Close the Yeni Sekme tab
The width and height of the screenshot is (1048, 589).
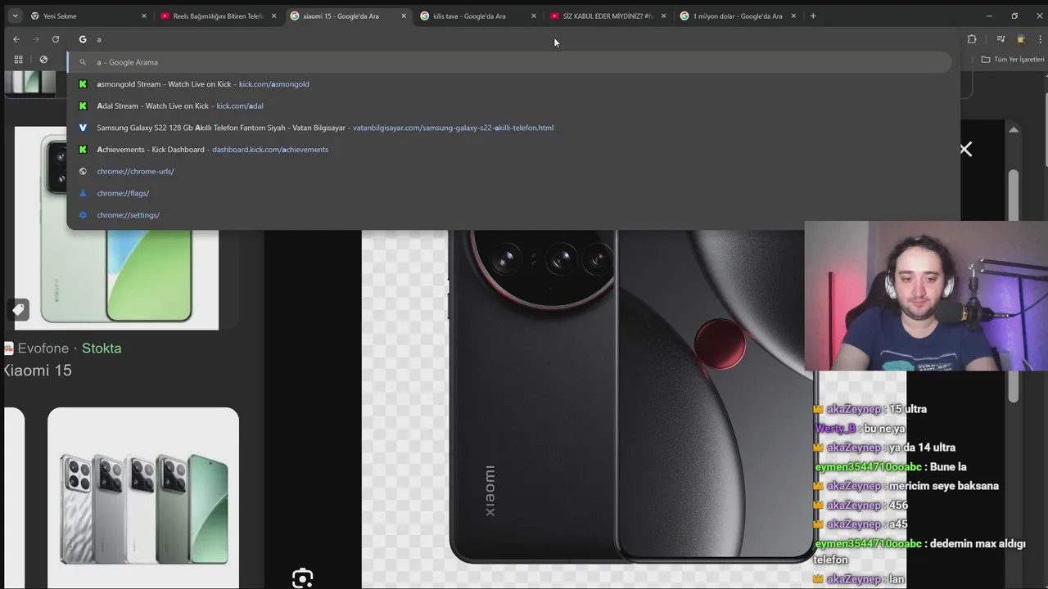[144, 16]
